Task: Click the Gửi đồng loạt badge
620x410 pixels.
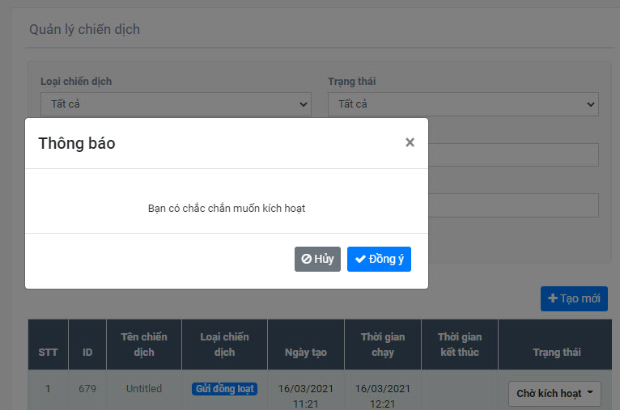Action: (224, 389)
